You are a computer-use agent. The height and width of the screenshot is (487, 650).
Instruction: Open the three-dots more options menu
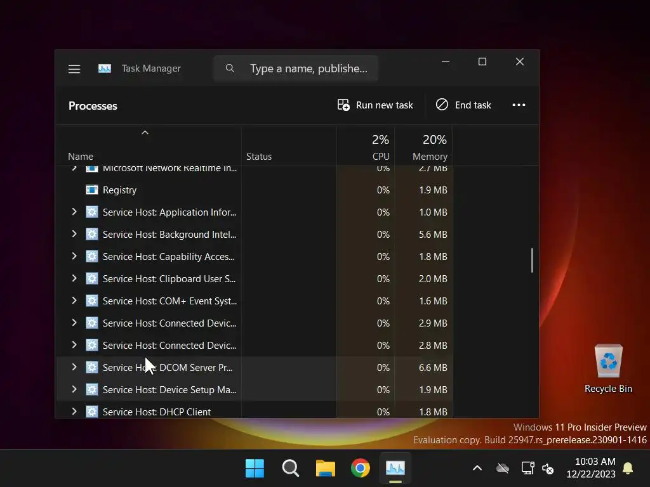[x=519, y=105]
